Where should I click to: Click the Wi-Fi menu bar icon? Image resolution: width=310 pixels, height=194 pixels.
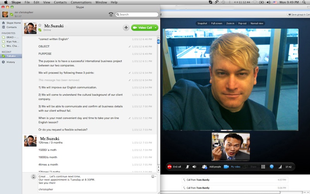point(255,2)
